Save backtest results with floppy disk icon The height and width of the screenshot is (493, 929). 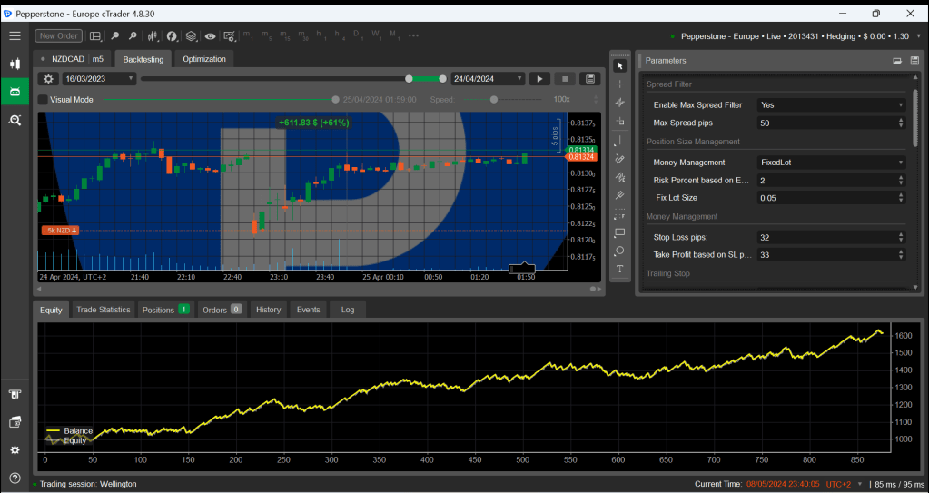590,79
